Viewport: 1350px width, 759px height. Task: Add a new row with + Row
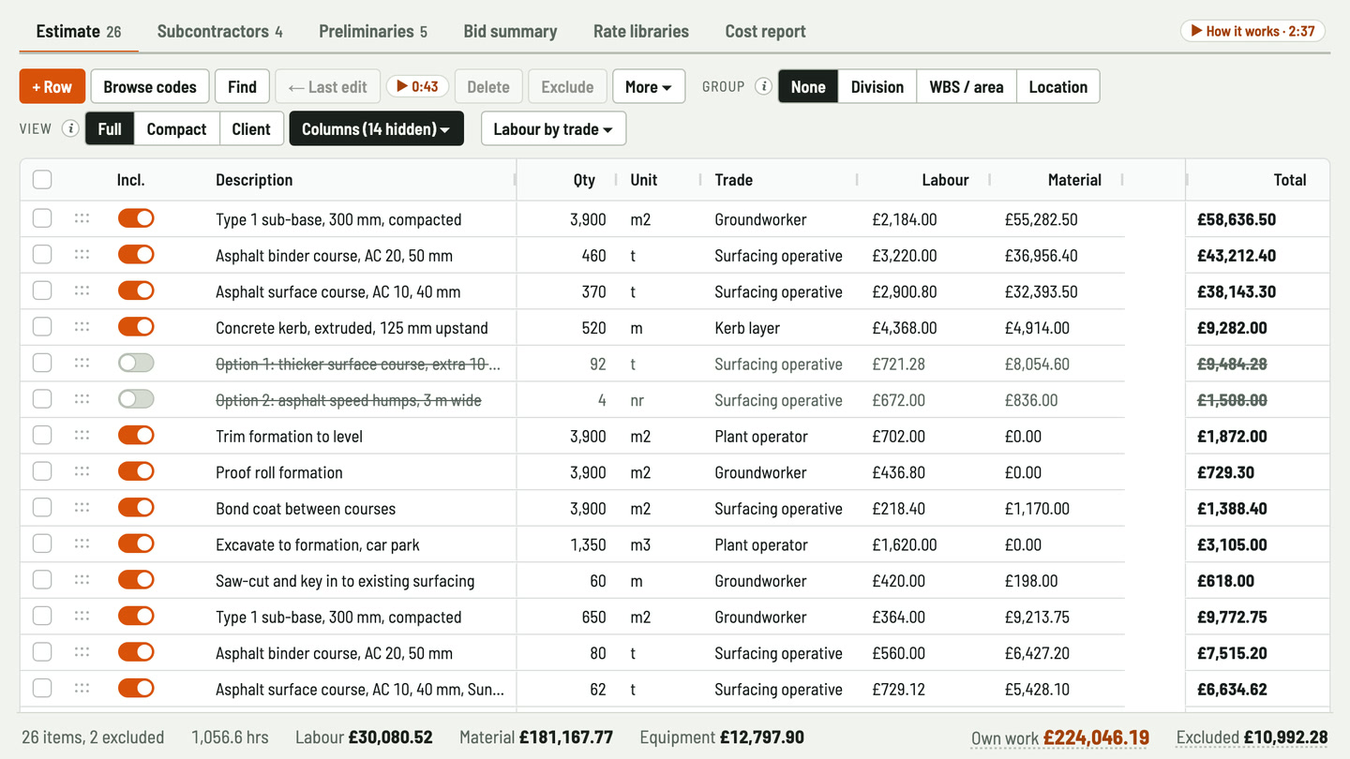[x=52, y=86]
